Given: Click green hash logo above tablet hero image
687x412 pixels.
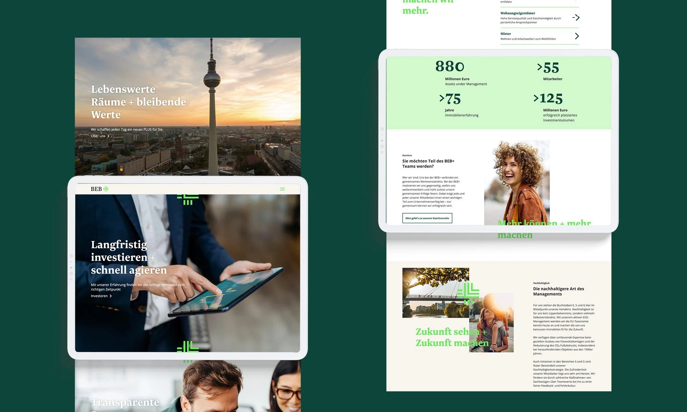Looking at the screenshot, I should [188, 199].
